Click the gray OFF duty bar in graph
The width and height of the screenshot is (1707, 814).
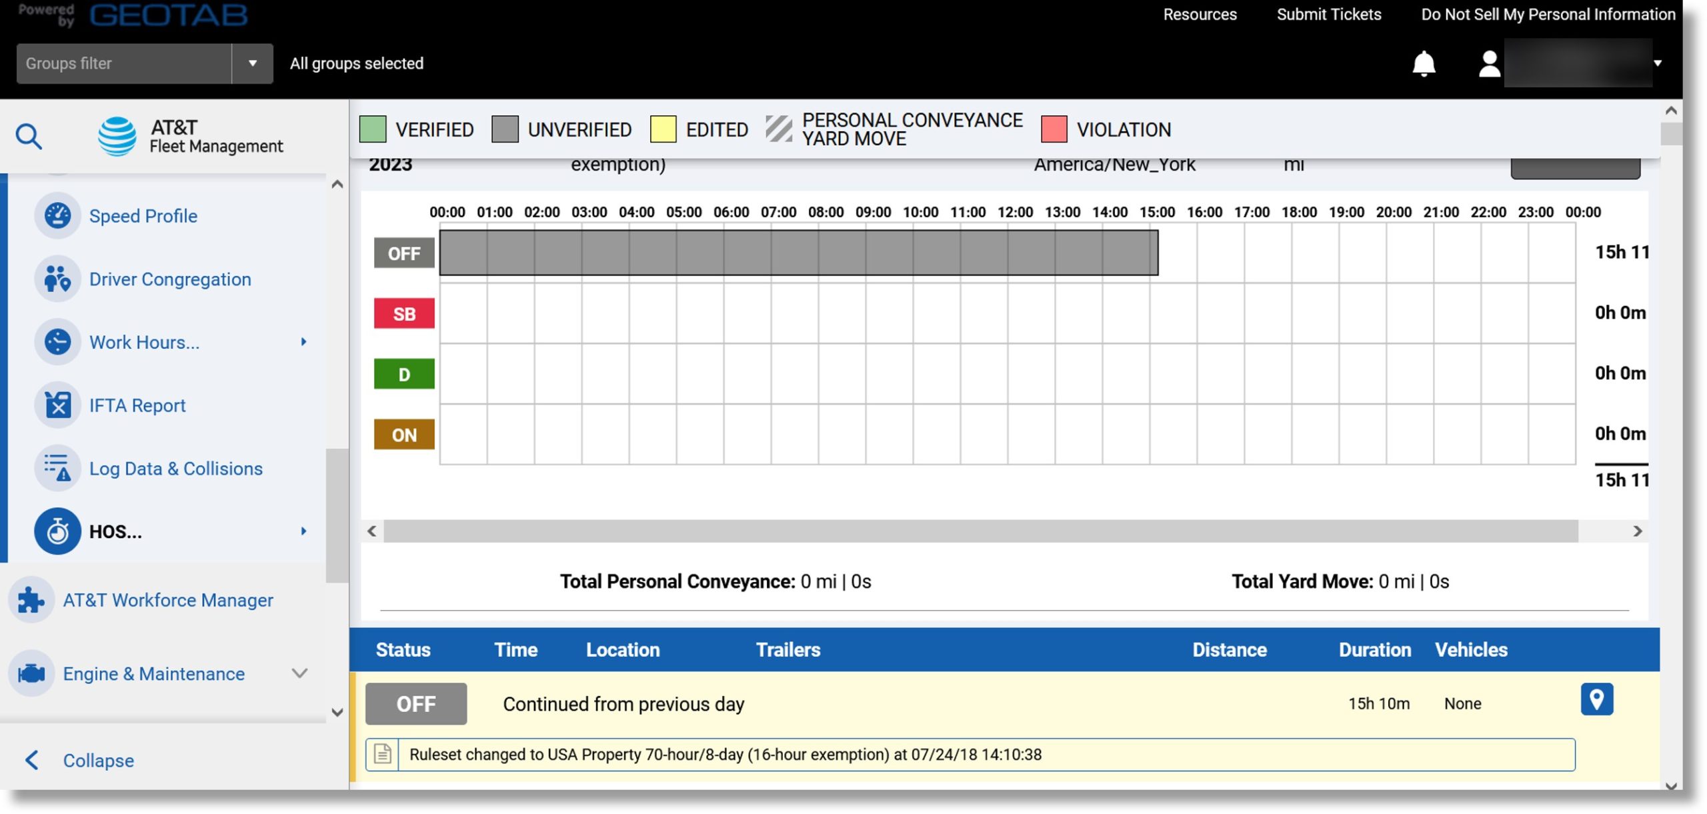click(x=799, y=253)
